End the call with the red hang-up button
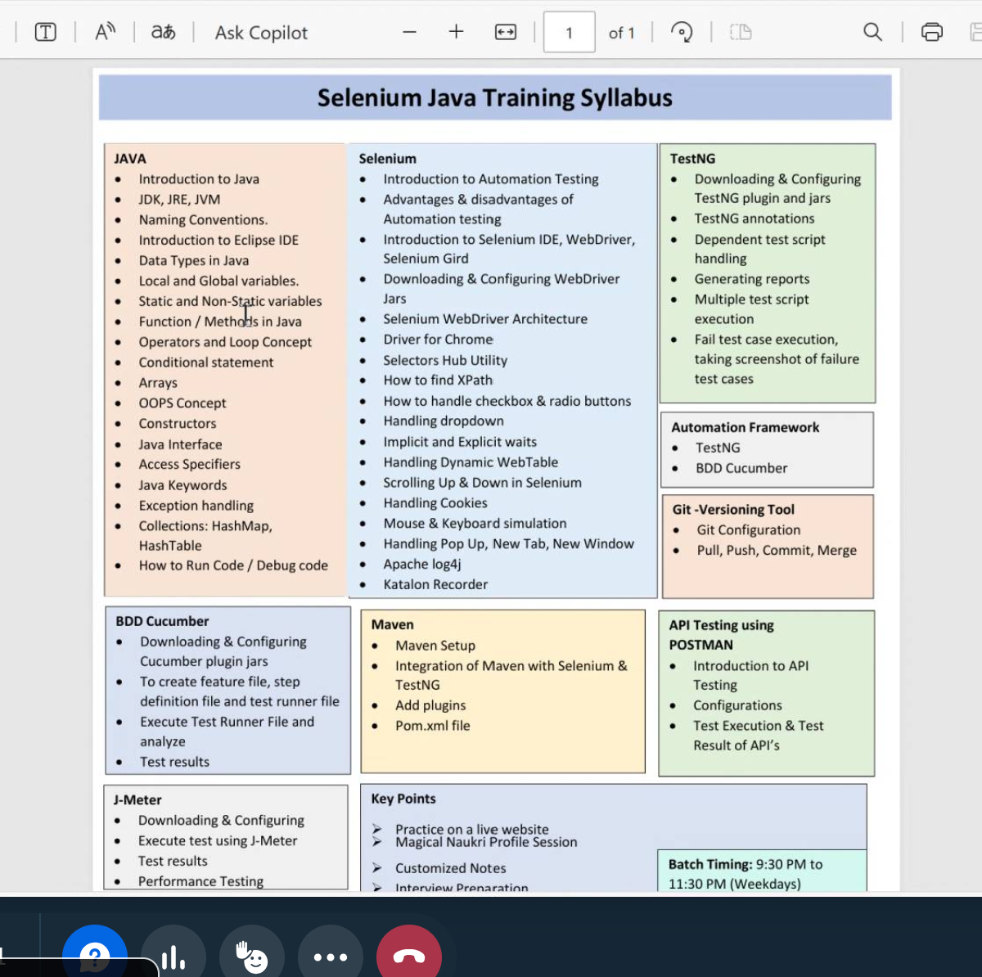The image size is (982, 977). 409,956
